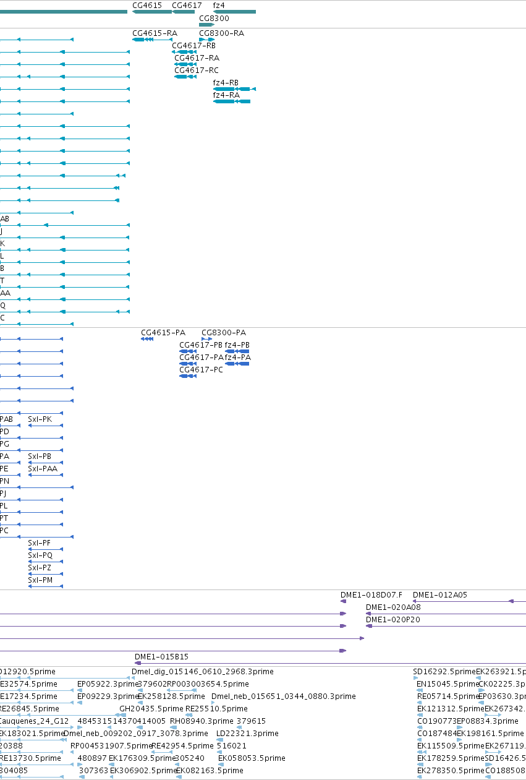Select EST label EN15045.5prime

448,684
